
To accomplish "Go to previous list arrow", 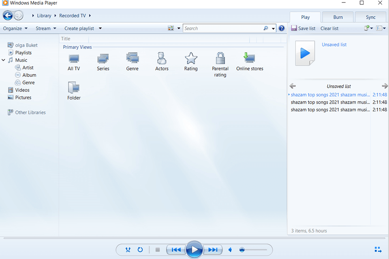I will coord(293,86).
